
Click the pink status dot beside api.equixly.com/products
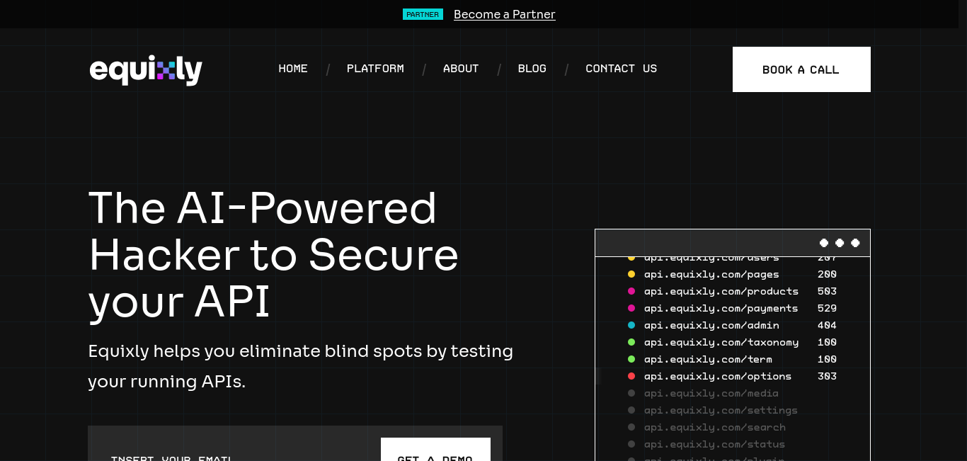pyautogui.click(x=631, y=291)
